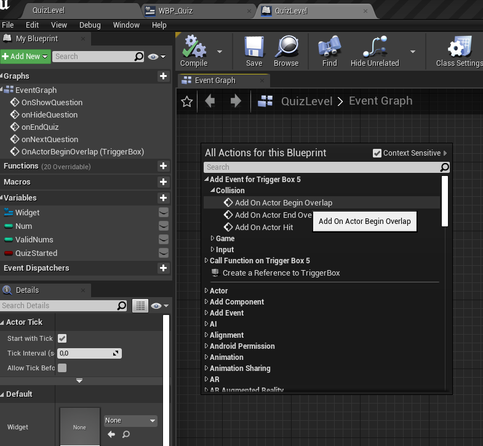This screenshot has width=483, height=446.
Task: Open the Widget None dropdown
Action: pos(130,421)
